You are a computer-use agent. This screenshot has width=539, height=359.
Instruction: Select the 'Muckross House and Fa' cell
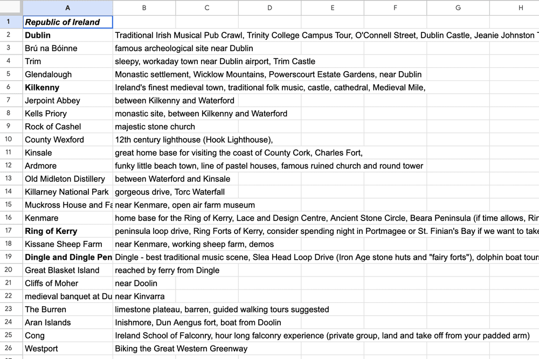click(68, 205)
